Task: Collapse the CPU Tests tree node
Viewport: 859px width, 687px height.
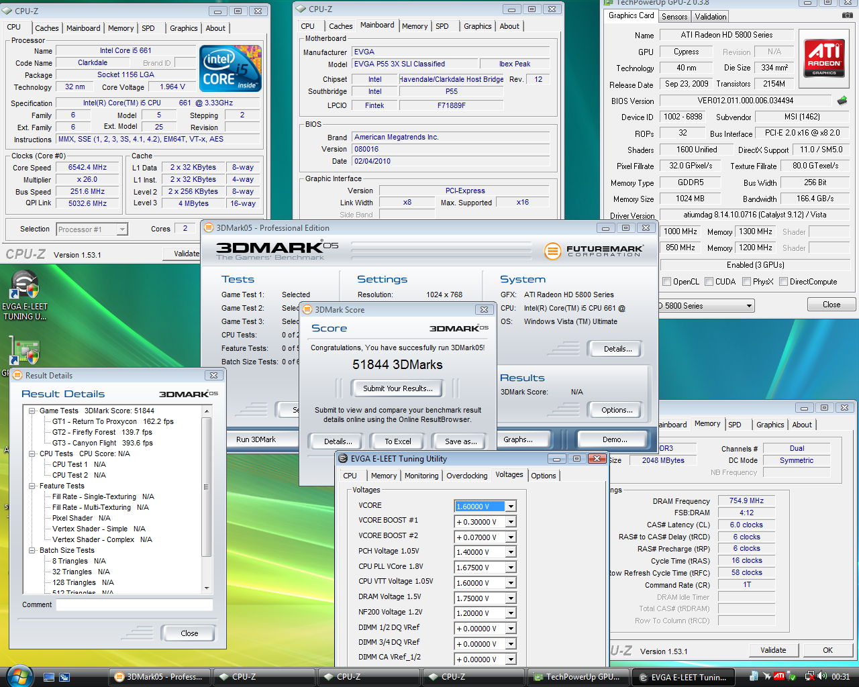Action: (32, 454)
